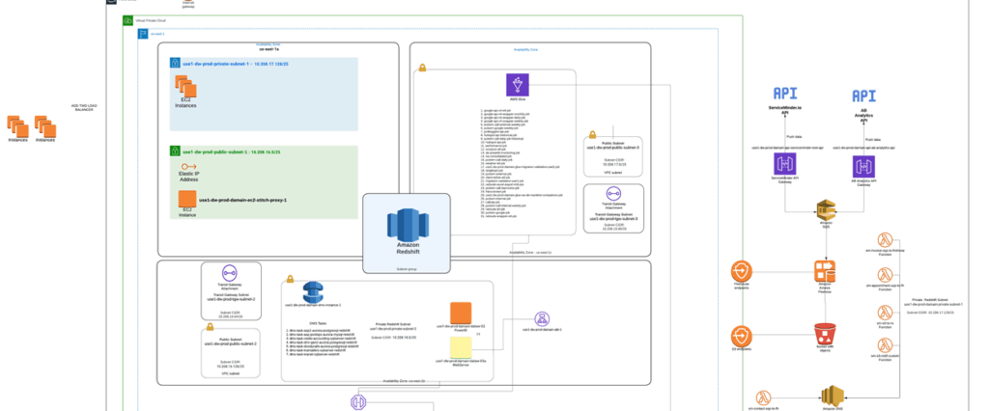Click the 'Virtual Private Cloud' label

tap(150, 21)
